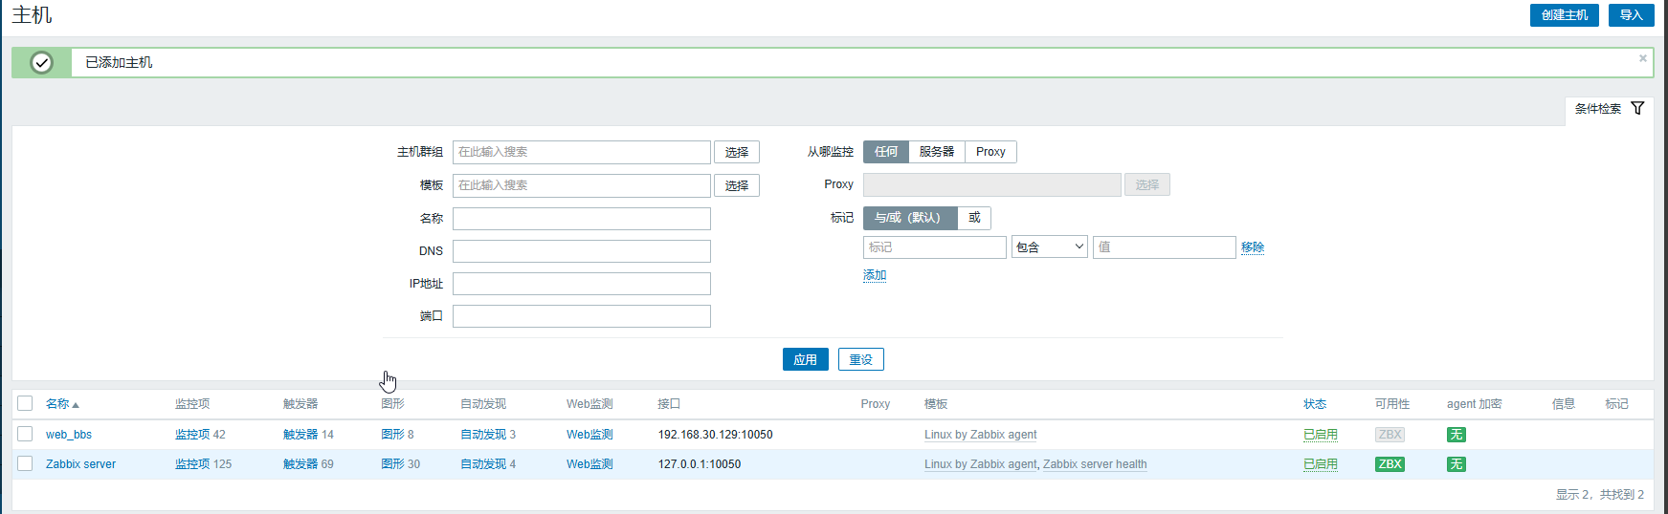The width and height of the screenshot is (1668, 514).
Task: Check the Zabbix server host checkbox
Action: pos(25,463)
